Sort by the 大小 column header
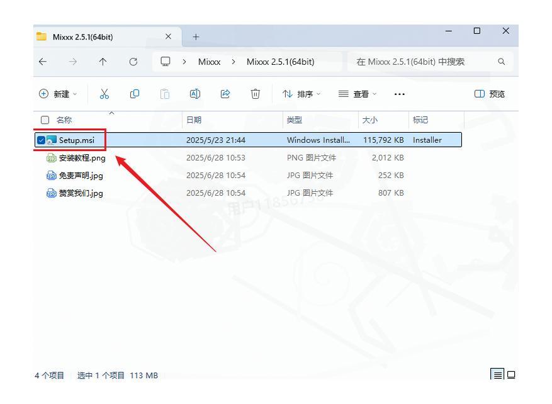This screenshot has width=552, height=404. [370, 120]
